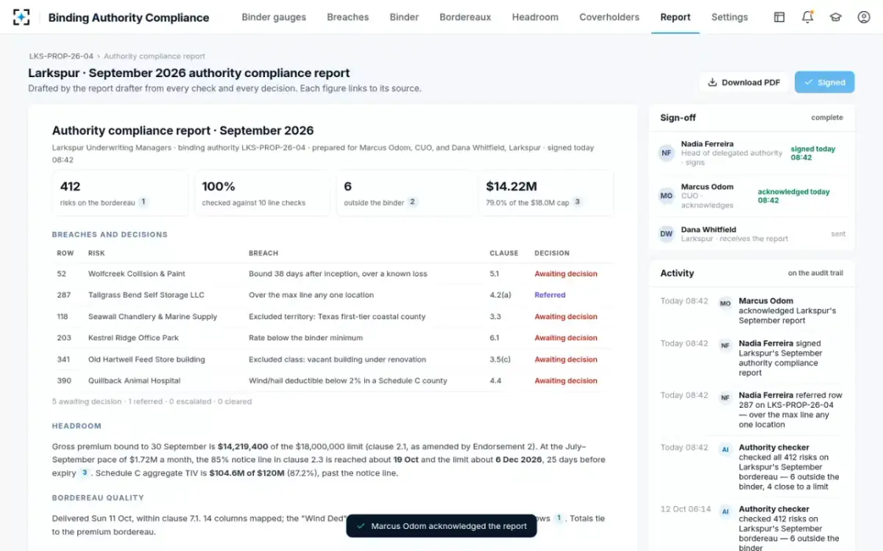Image resolution: width=883 pixels, height=551 pixels.
Task: Click 'acknowledged today 08:42' status
Action: click(x=794, y=196)
